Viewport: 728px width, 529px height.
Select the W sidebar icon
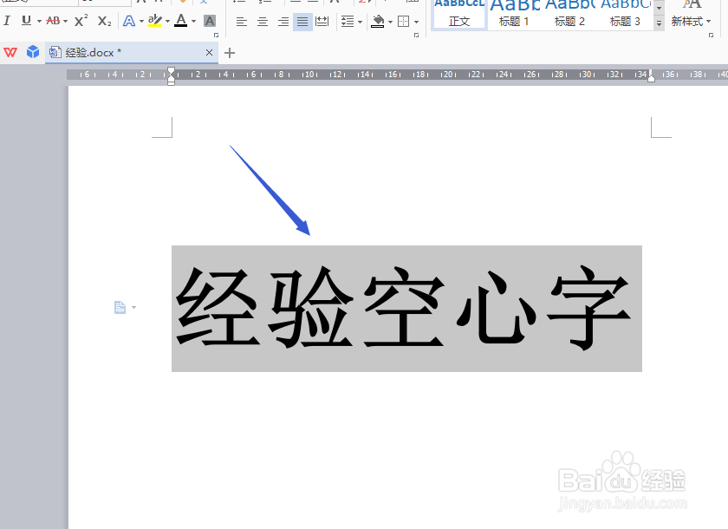[x=10, y=52]
